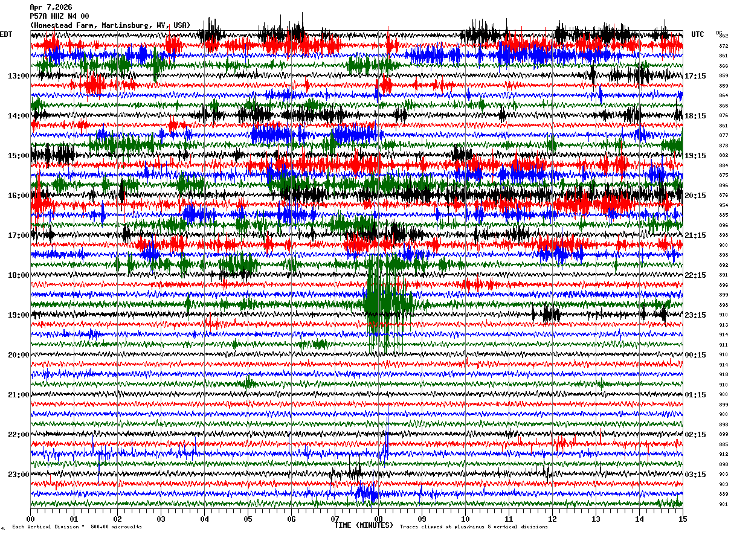Click the 22:00 EDT time label

(x=18, y=434)
